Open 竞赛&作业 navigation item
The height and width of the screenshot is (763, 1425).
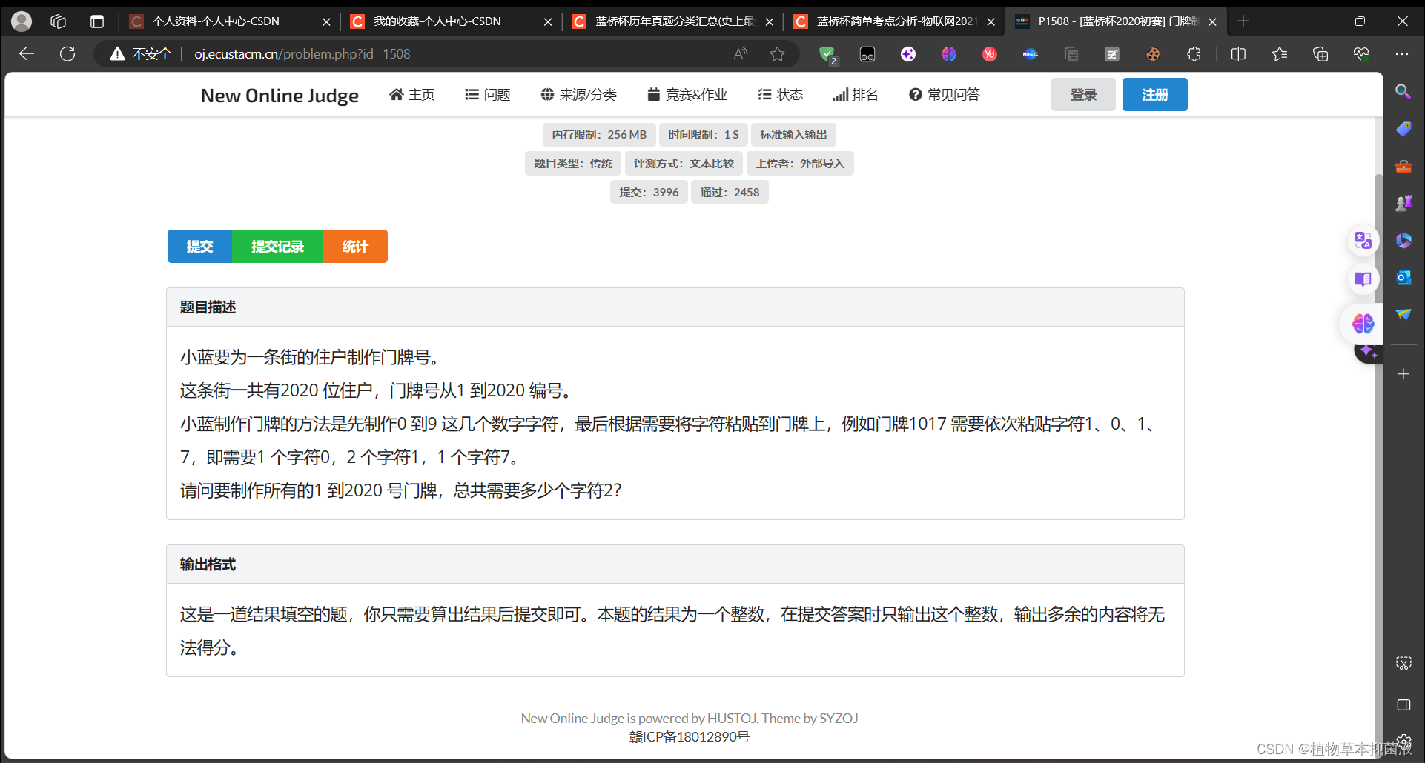tap(687, 94)
